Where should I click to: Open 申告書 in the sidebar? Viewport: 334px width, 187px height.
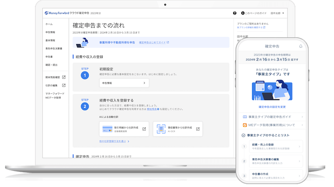point(49,56)
